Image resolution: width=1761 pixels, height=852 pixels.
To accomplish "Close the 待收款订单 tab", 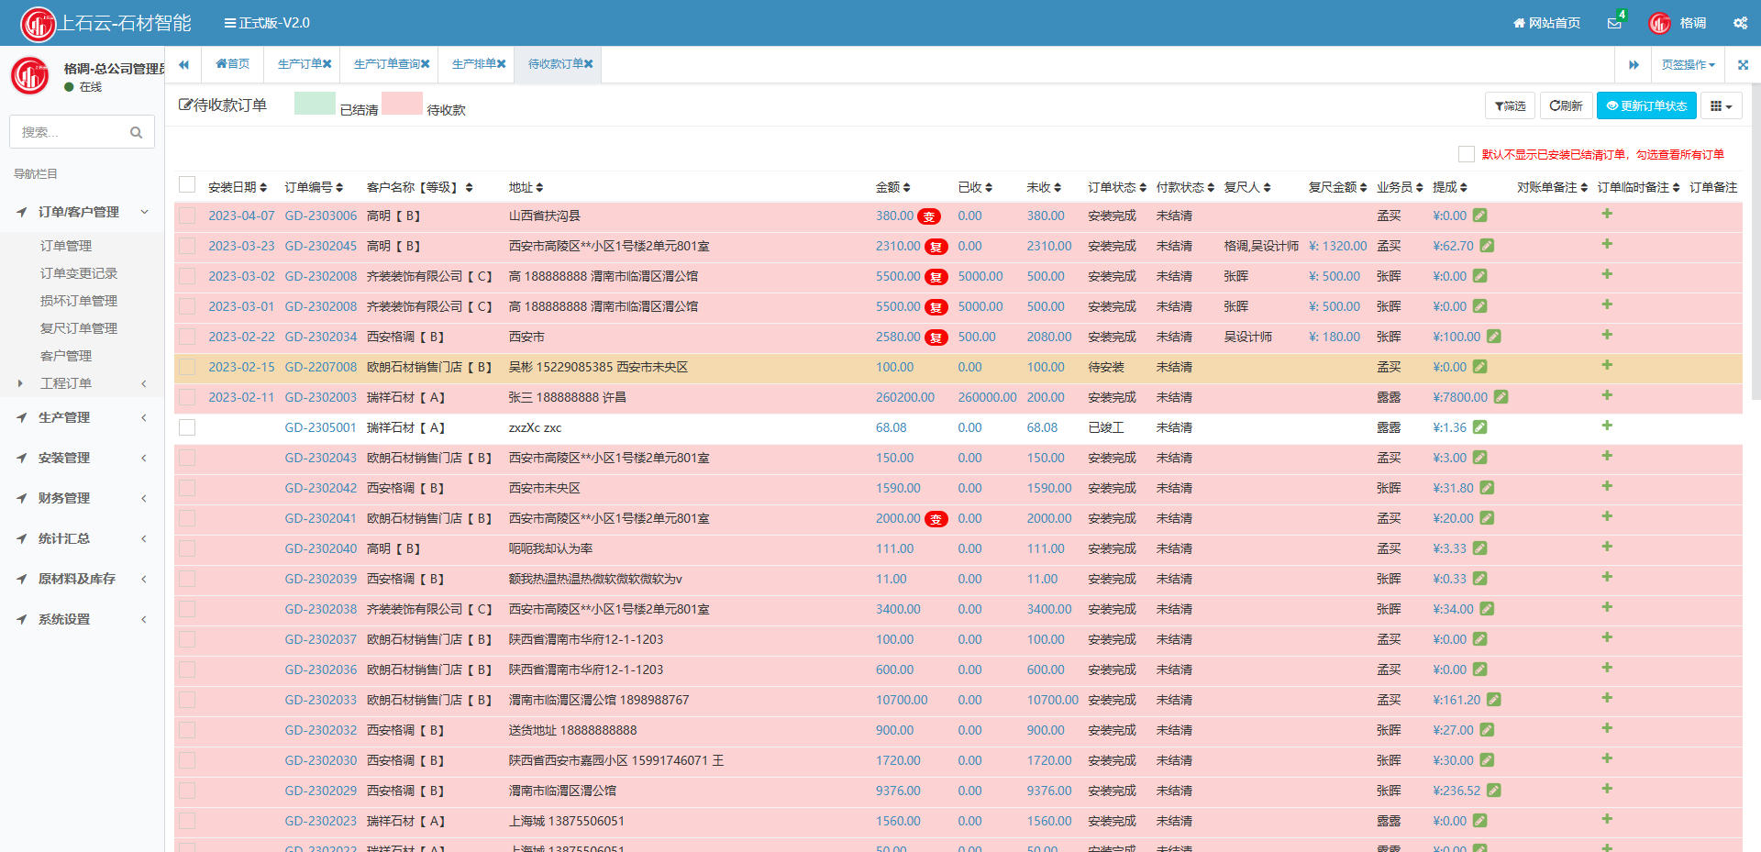I will click(589, 64).
